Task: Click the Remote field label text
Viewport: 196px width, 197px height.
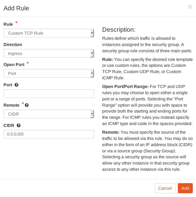Action: coord(11,105)
